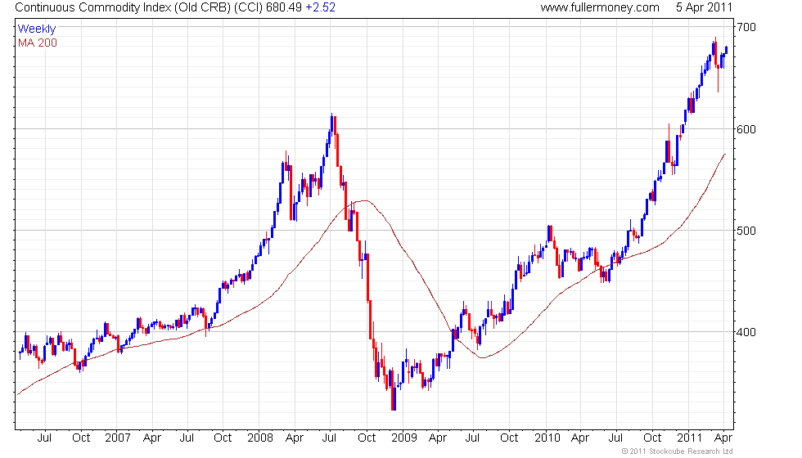Click the 2009 x-axis label

[404, 438]
